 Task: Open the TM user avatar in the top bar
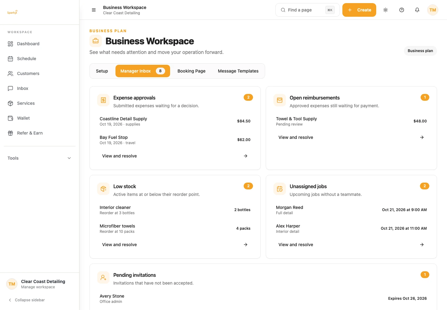433,10
